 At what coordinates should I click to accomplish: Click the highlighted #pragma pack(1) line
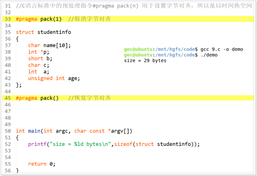(128, 19)
